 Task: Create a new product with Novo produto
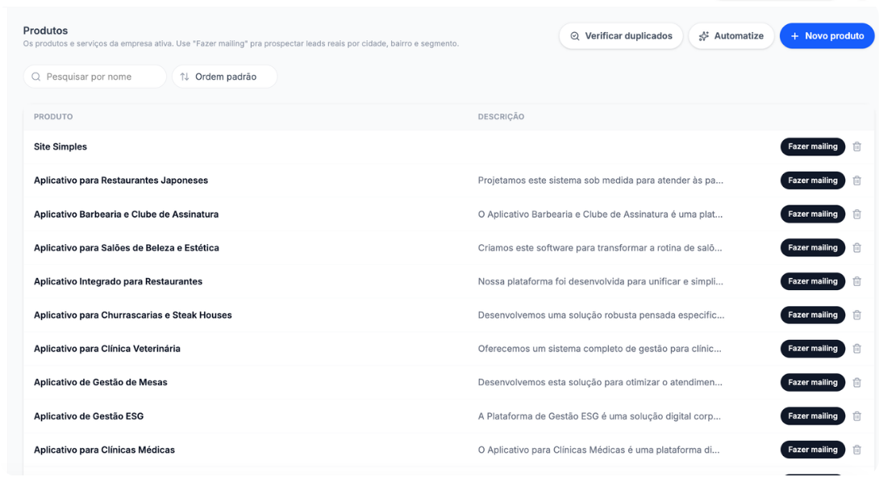[x=827, y=35]
